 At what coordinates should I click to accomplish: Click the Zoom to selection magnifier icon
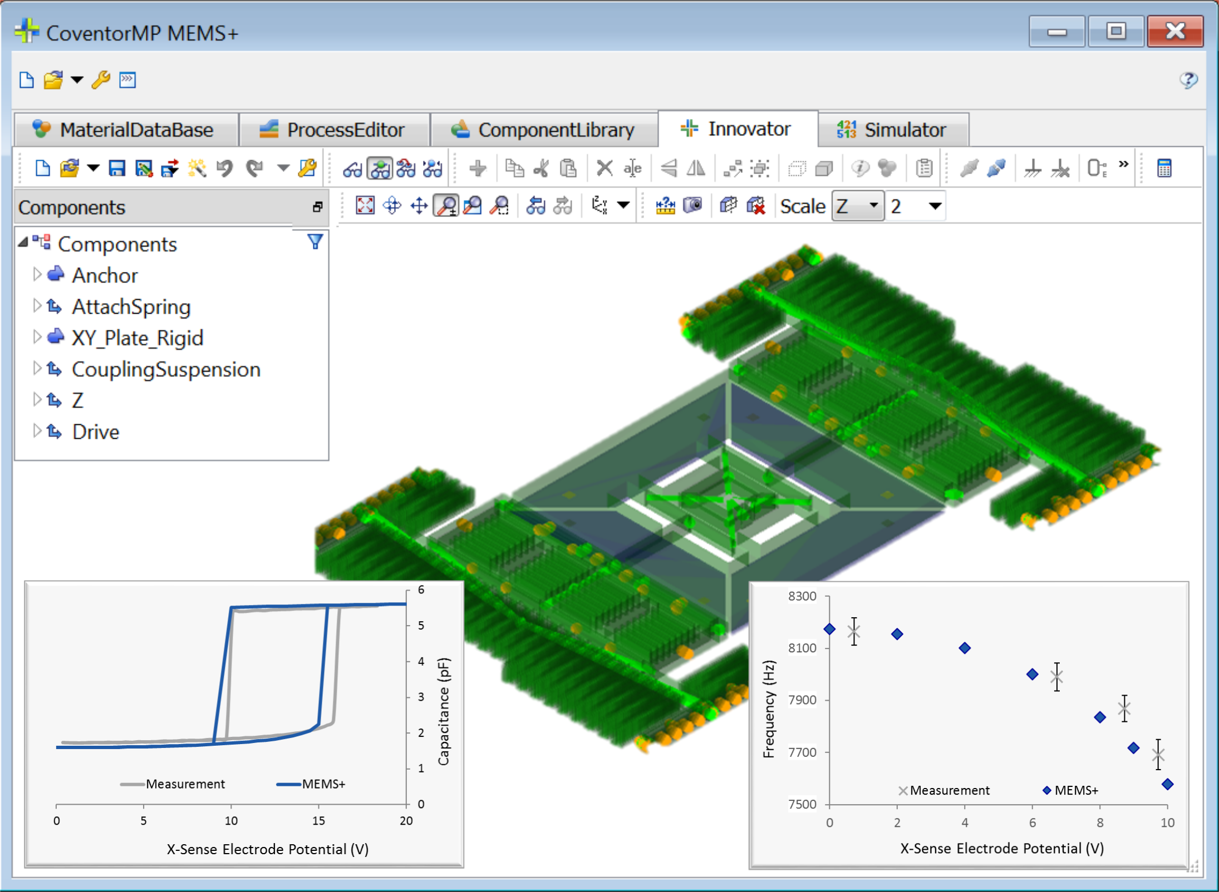[499, 206]
